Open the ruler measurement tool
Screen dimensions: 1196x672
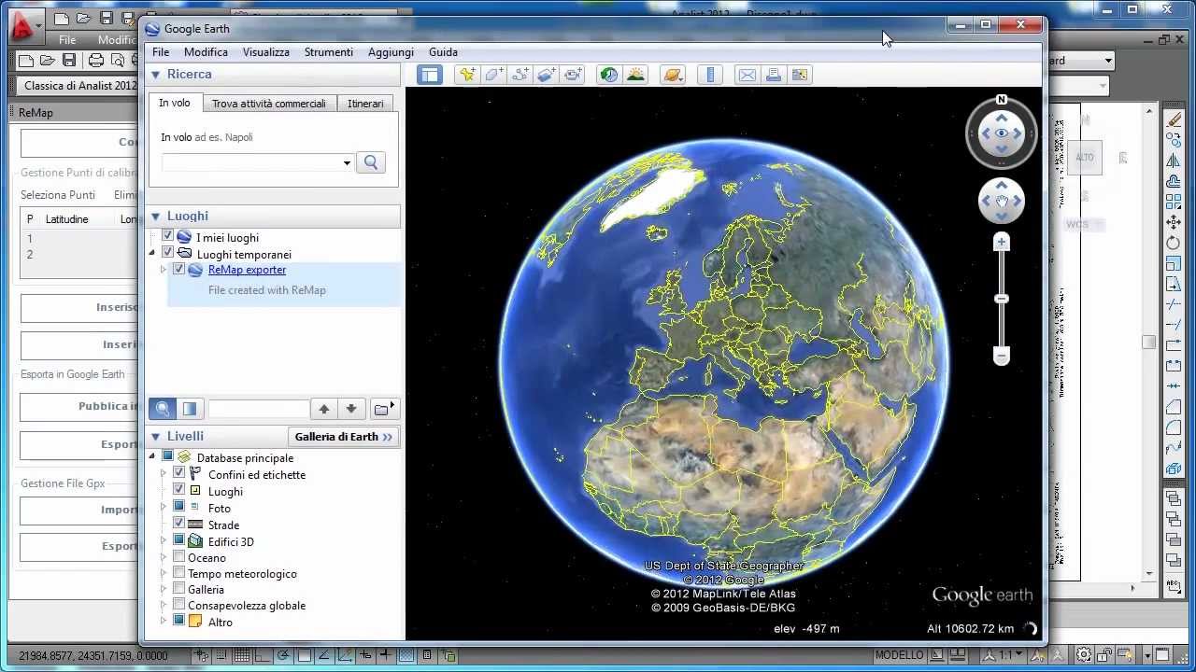pyautogui.click(x=710, y=75)
